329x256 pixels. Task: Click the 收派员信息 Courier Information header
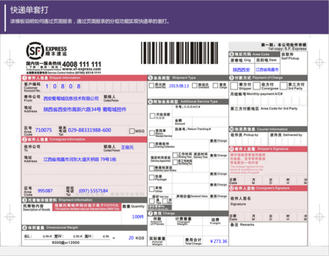click(268, 129)
